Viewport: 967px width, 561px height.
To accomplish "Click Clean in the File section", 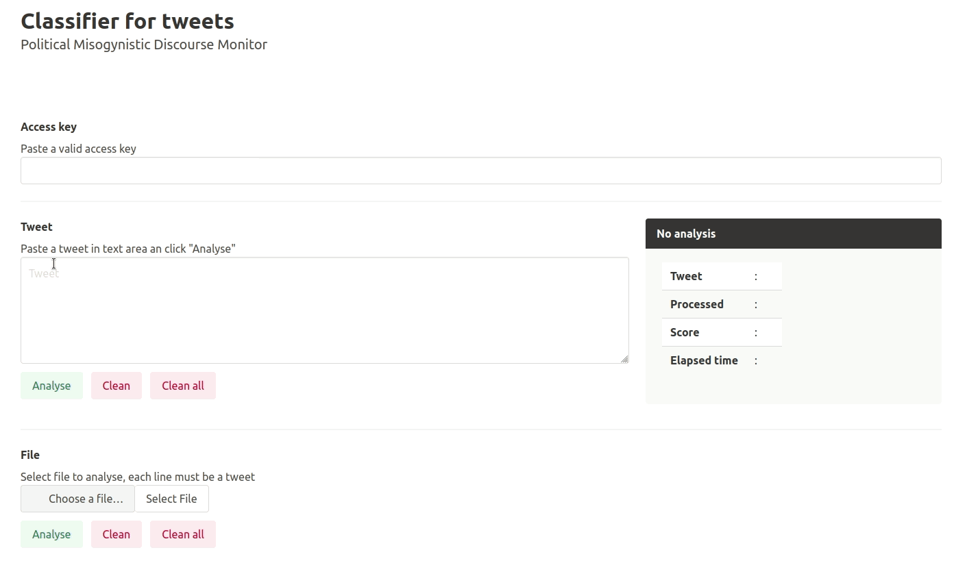I will pos(116,534).
